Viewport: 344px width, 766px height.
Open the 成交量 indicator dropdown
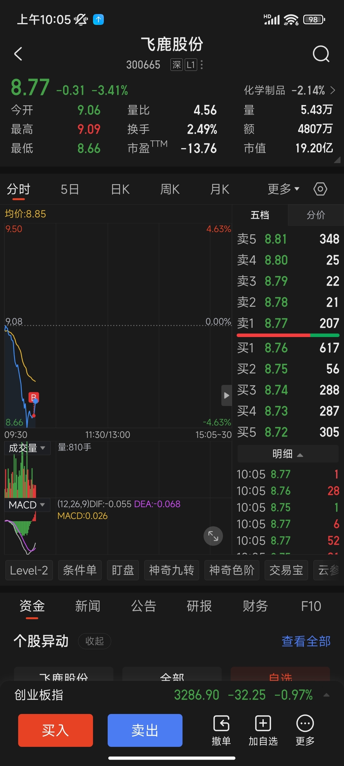coord(27,448)
